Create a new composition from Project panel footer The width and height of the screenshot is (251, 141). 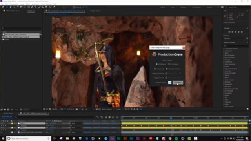(x=8, y=110)
